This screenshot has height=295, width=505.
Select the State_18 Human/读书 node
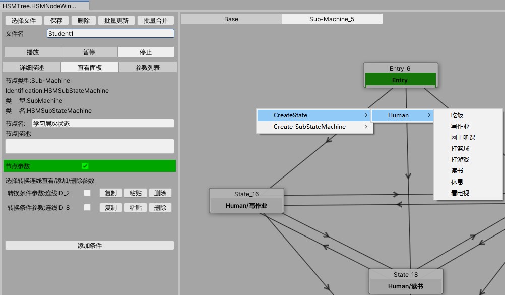pos(406,281)
